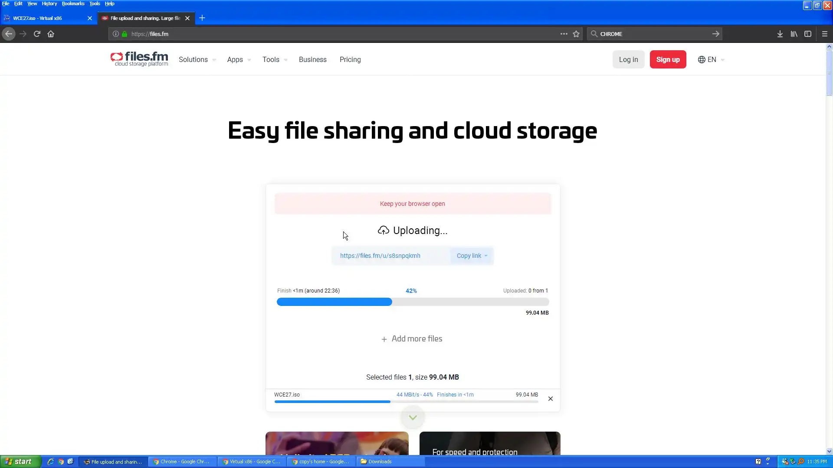Viewport: 833px width, 468px height.
Task: Click the reload page icon
Action: (x=37, y=34)
